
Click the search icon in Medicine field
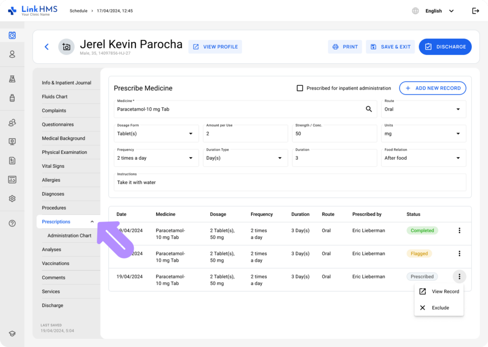(368, 109)
